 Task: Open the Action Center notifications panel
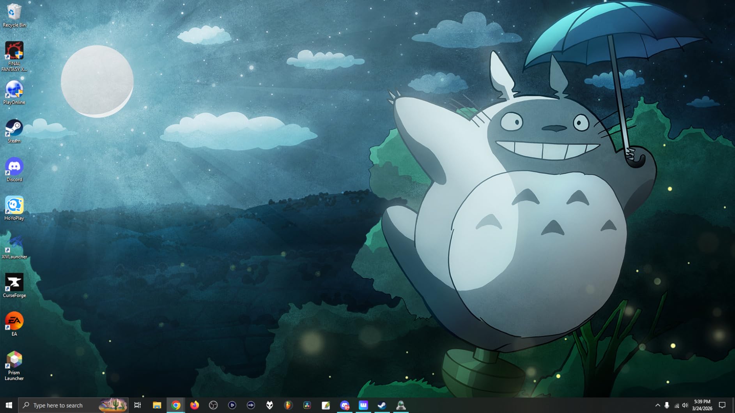click(x=722, y=405)
